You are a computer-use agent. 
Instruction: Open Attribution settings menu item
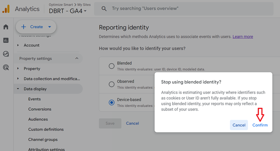pos(47,149)
